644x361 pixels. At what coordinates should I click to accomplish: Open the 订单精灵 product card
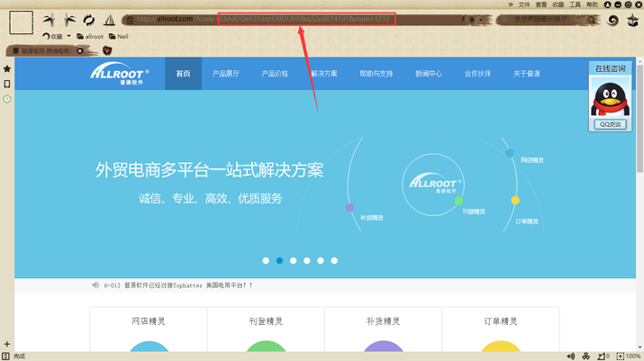coord(501,329)
